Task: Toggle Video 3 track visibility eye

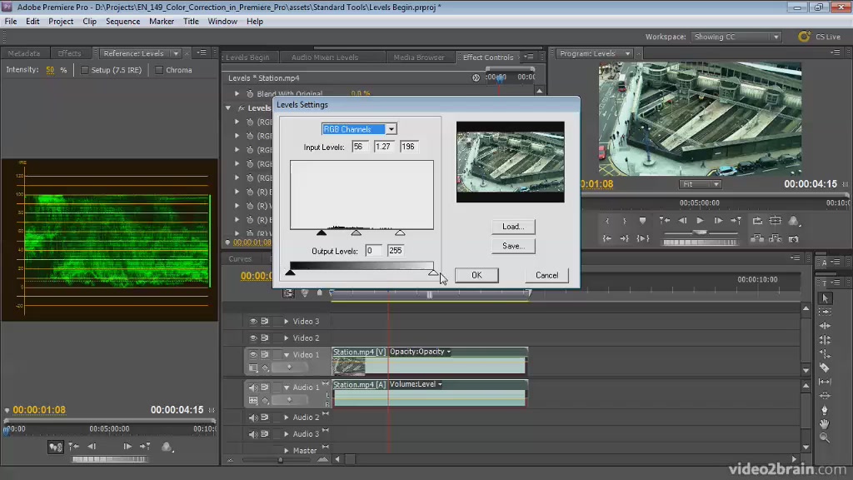Action: tap(253, 321)
